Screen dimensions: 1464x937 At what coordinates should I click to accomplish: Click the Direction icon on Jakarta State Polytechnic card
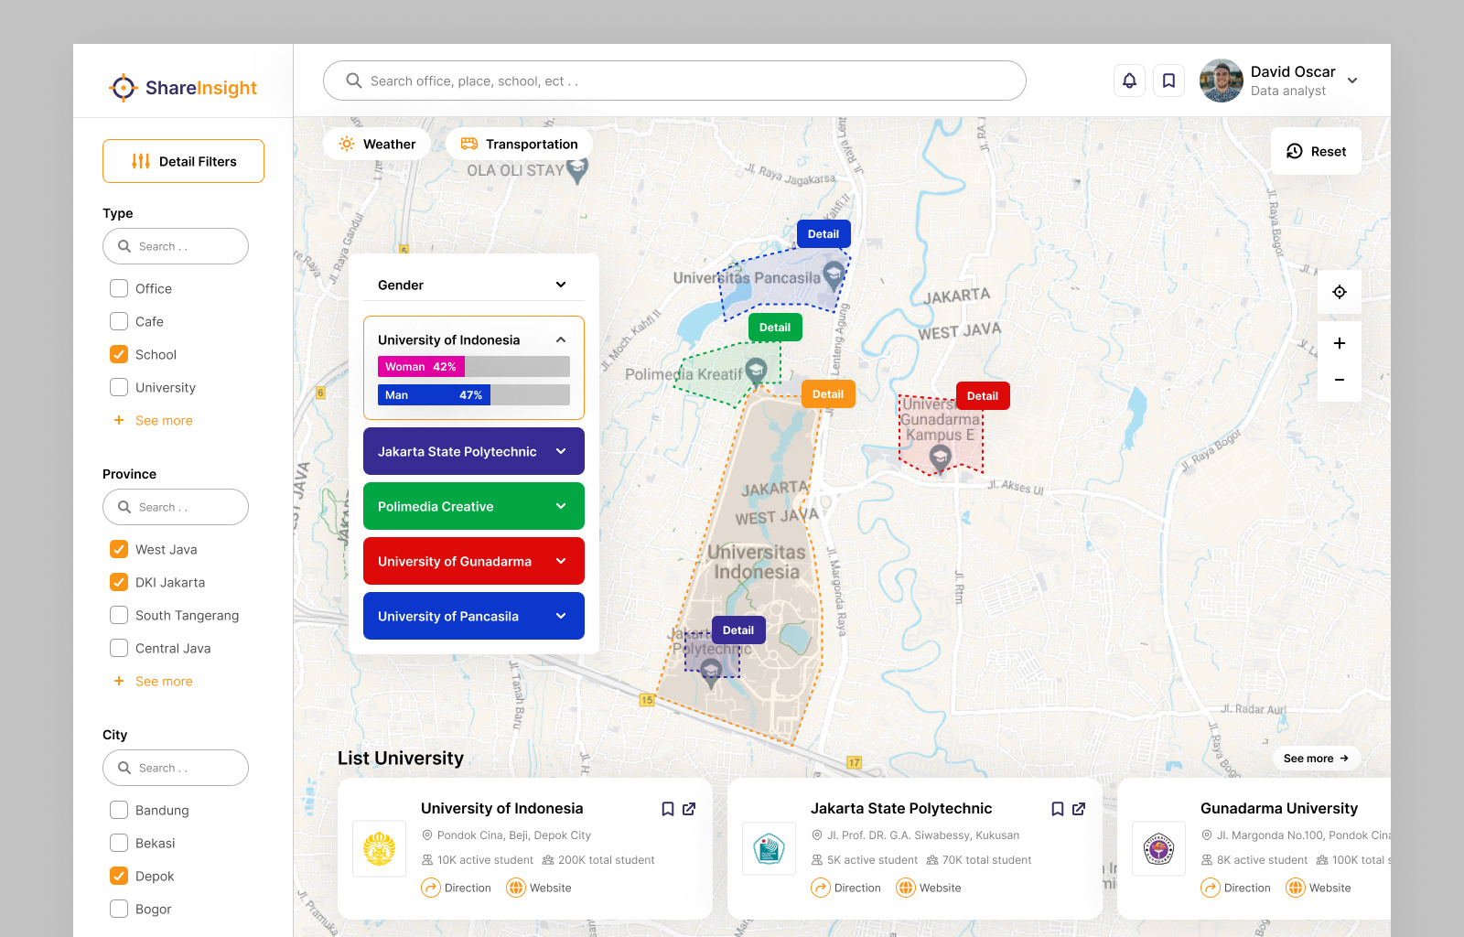coord(821,888)
